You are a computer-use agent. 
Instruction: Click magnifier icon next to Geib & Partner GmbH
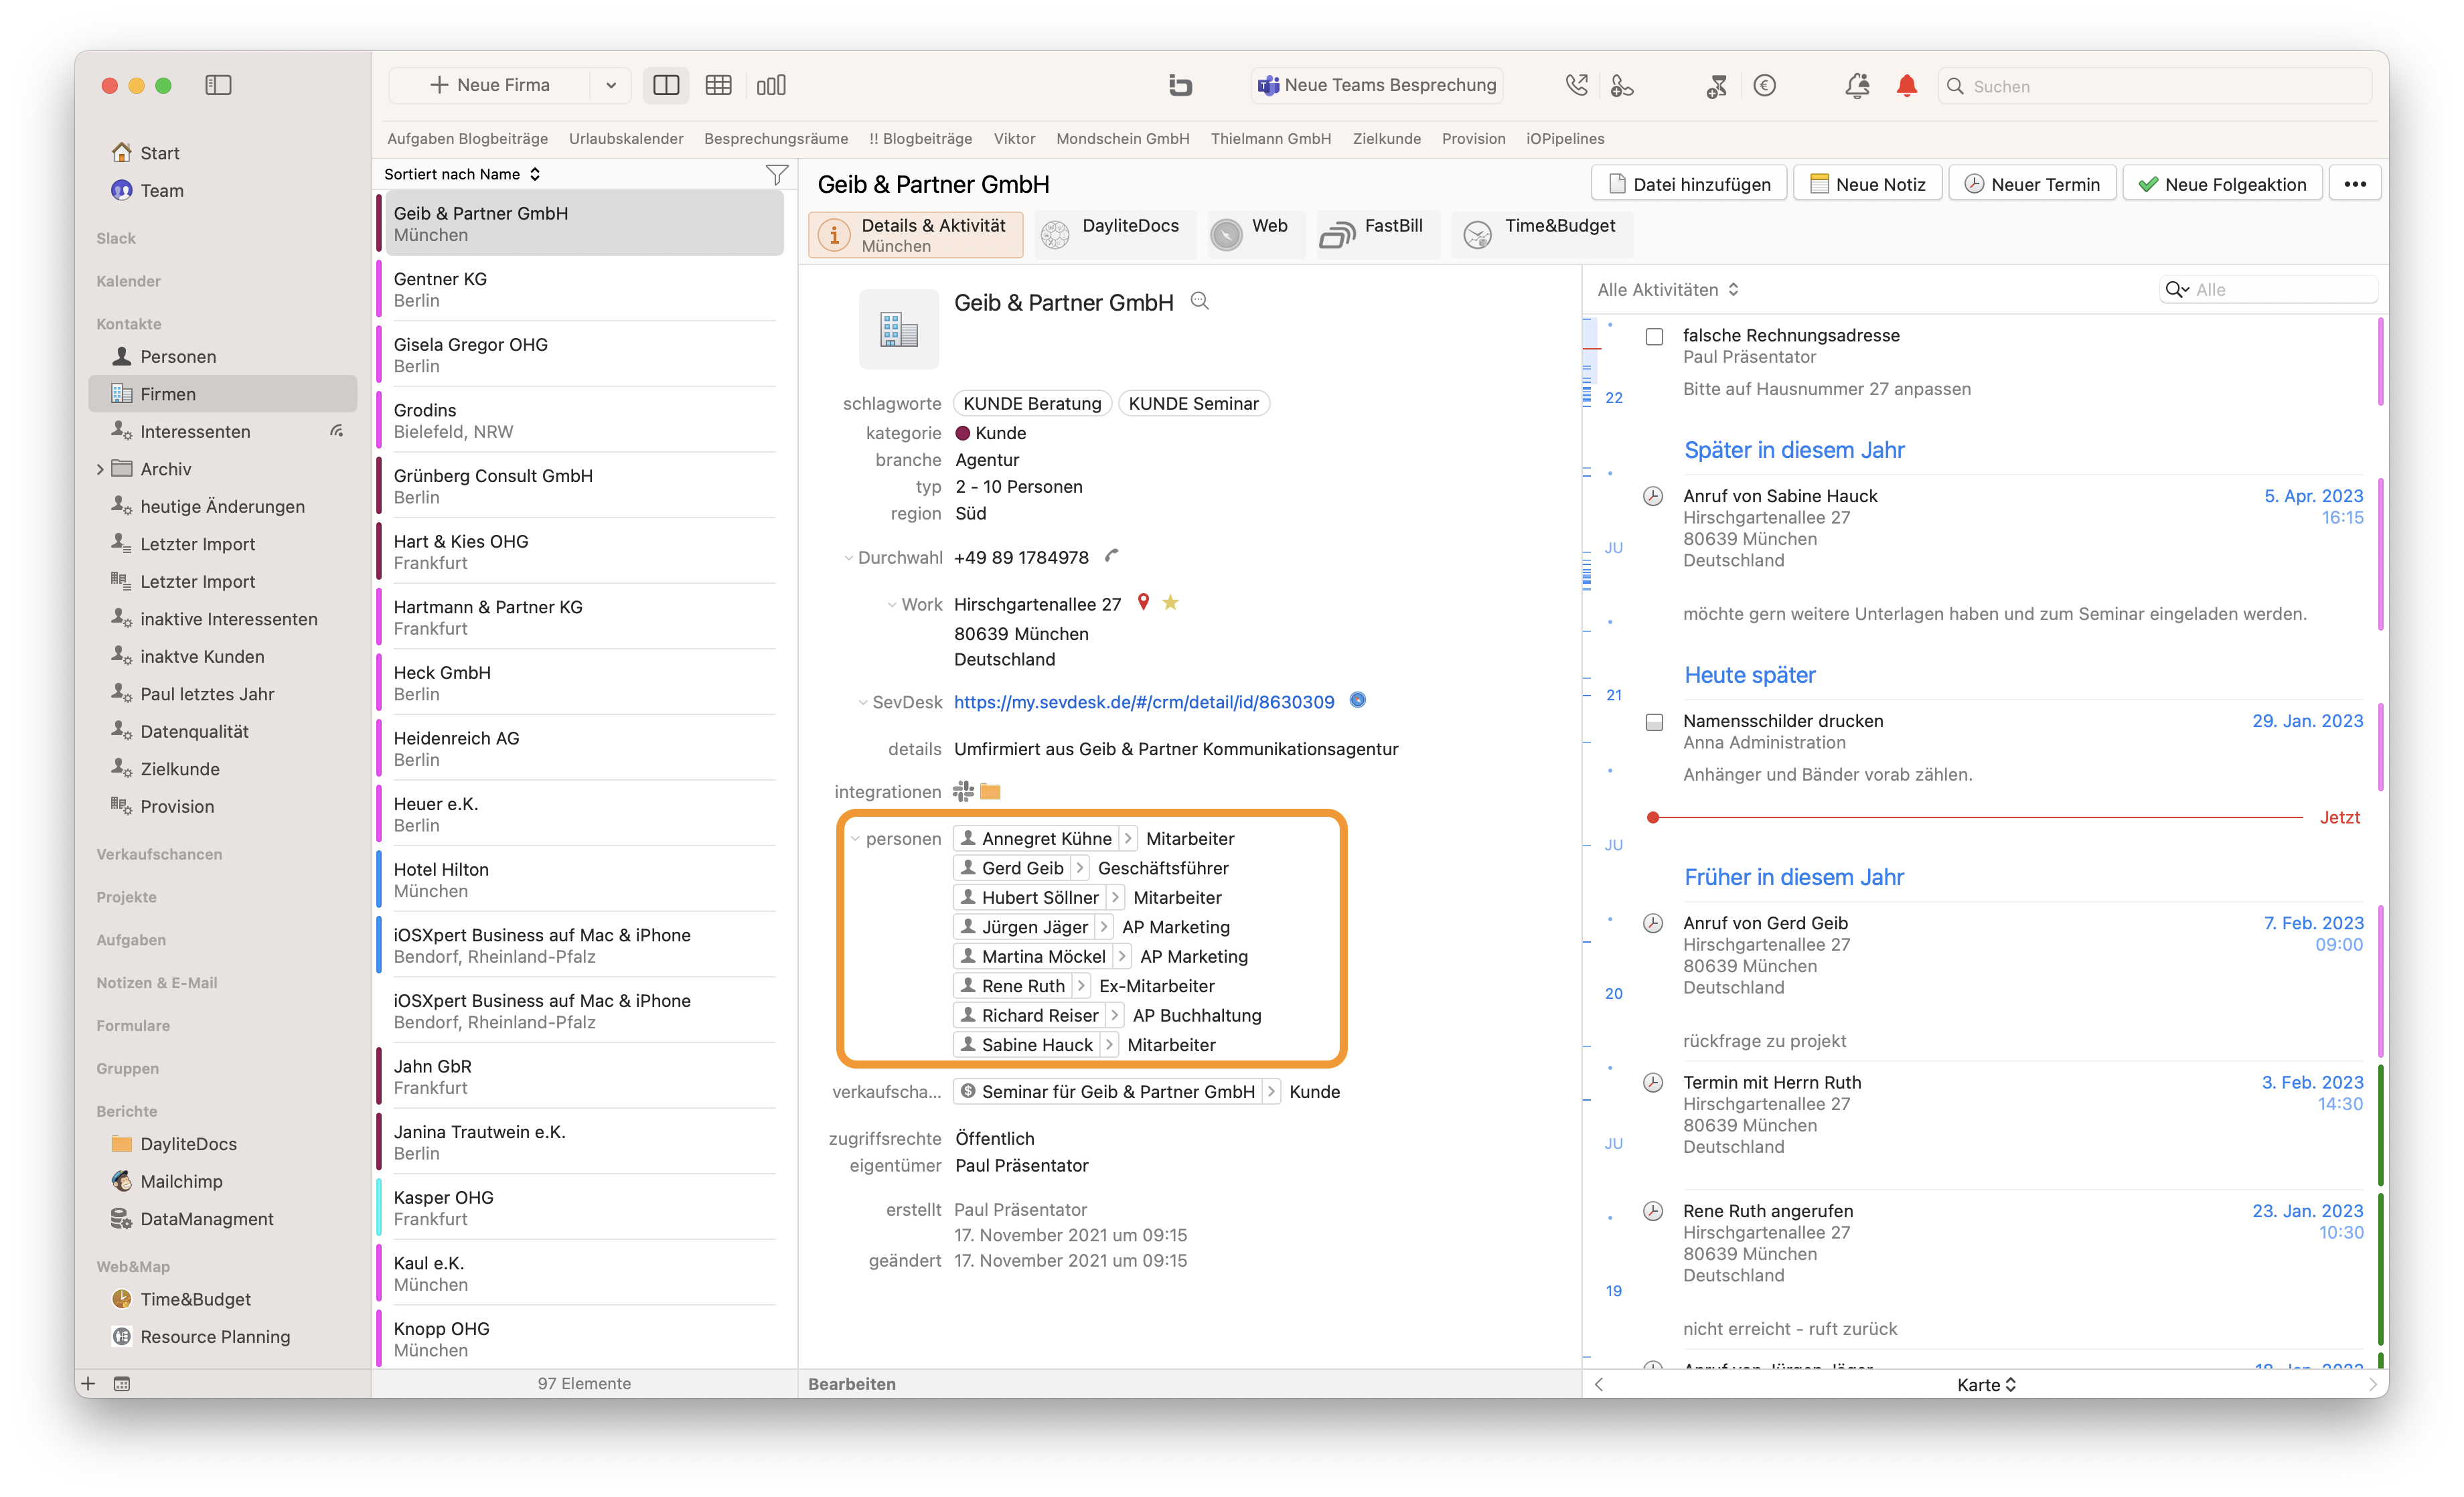coord(1200,301)
